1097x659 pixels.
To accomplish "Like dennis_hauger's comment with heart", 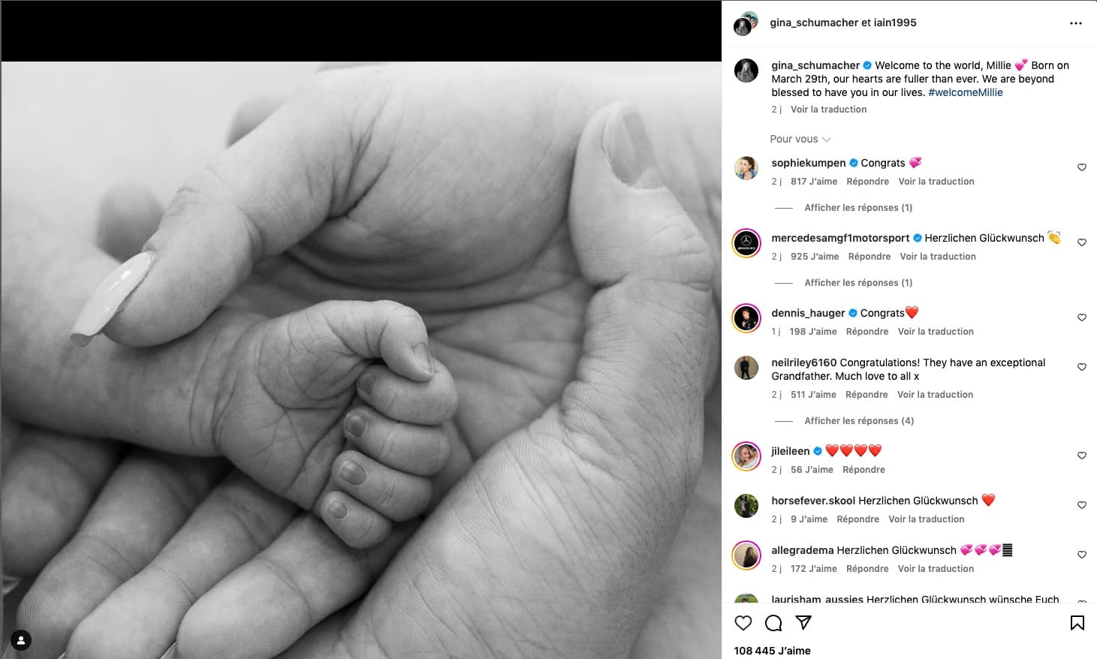I will [x=1082, y=317].
